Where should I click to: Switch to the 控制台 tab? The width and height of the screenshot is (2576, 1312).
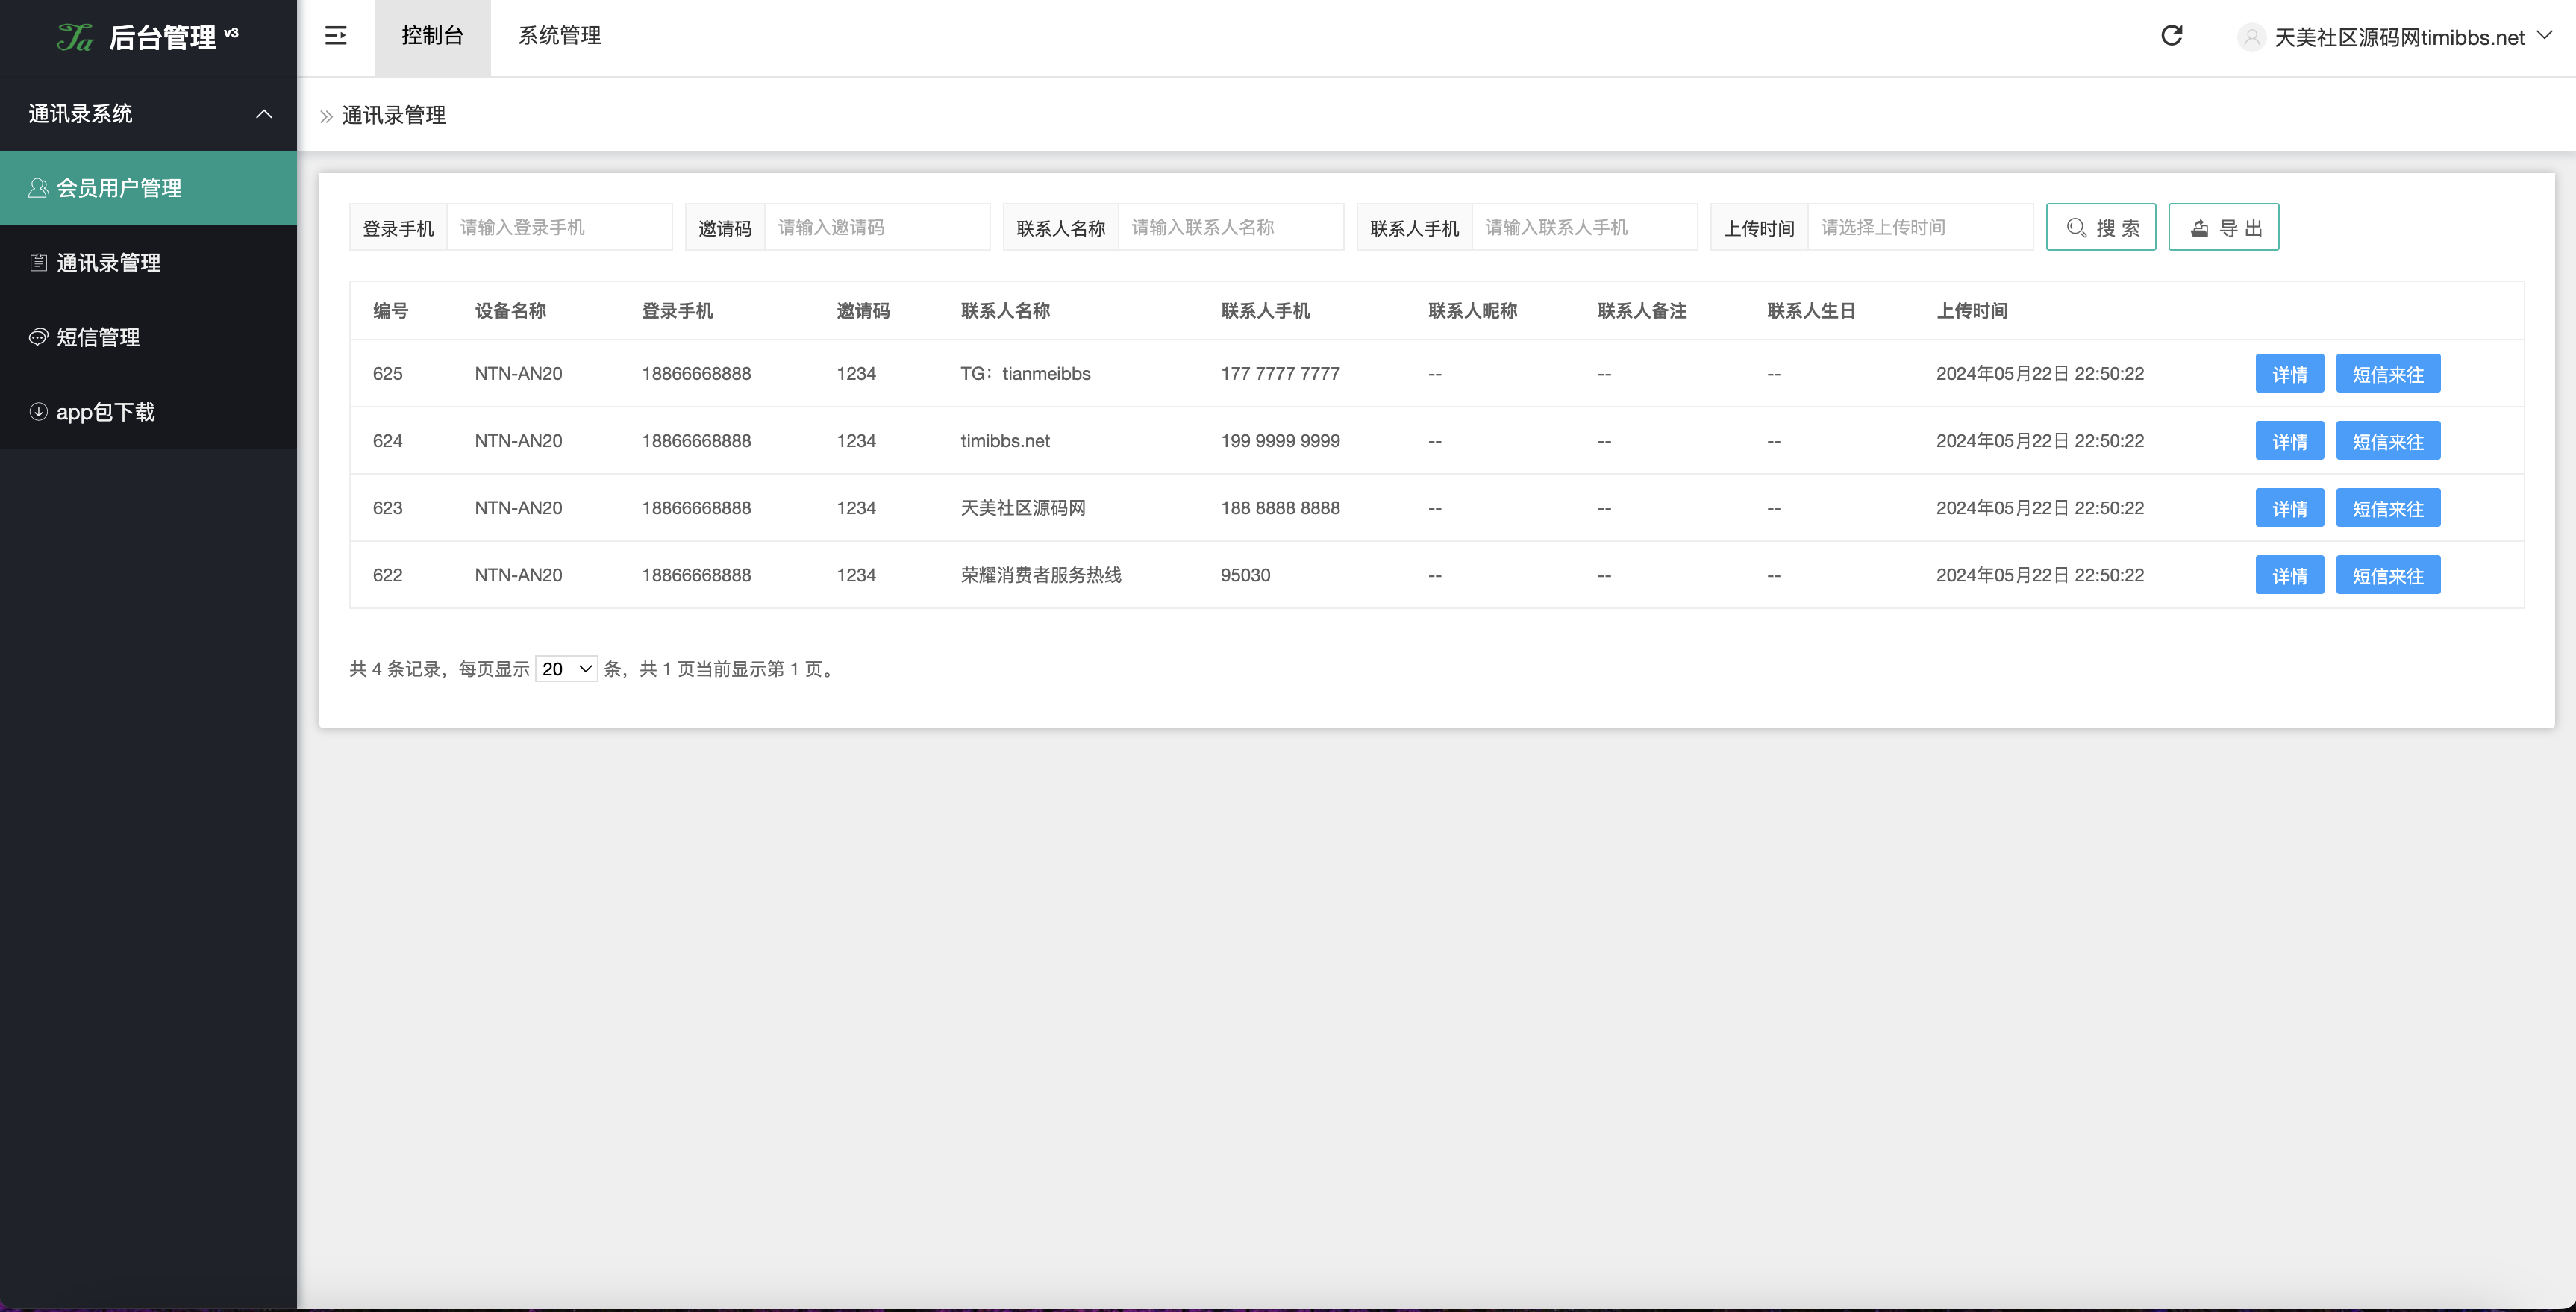[x=432, y=36]
